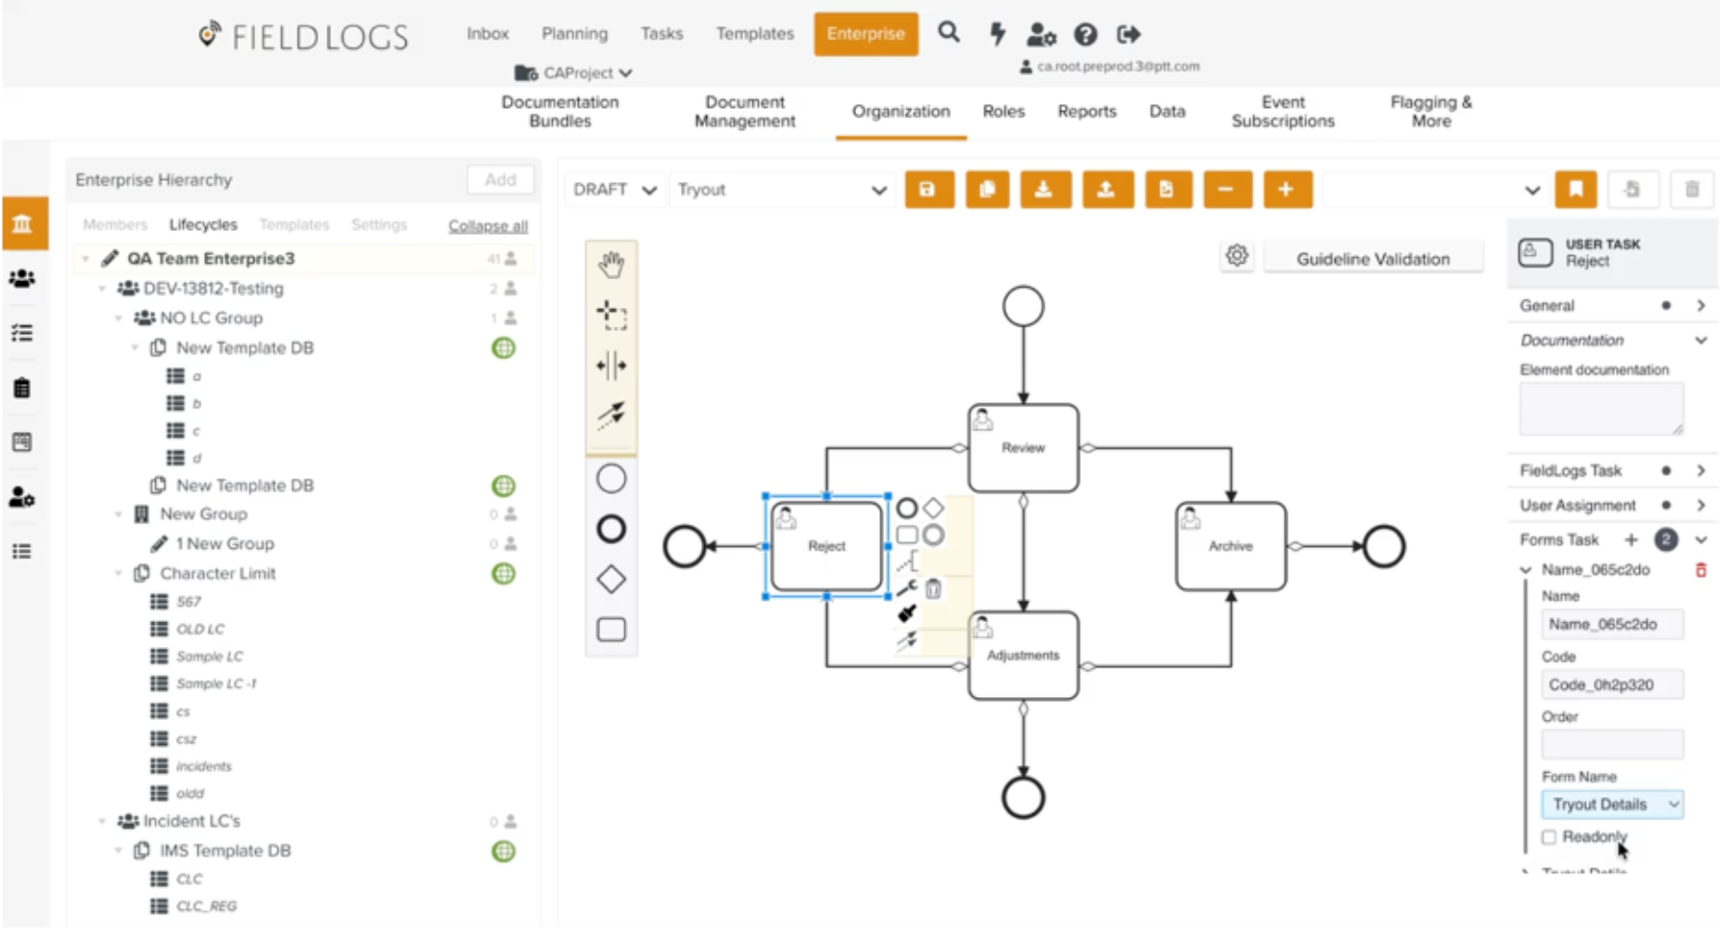Image resolution: width=1720 pixels, height=930 pixels.
Task: Open the DRAFT status dropdown
Action: pos(614,190)
